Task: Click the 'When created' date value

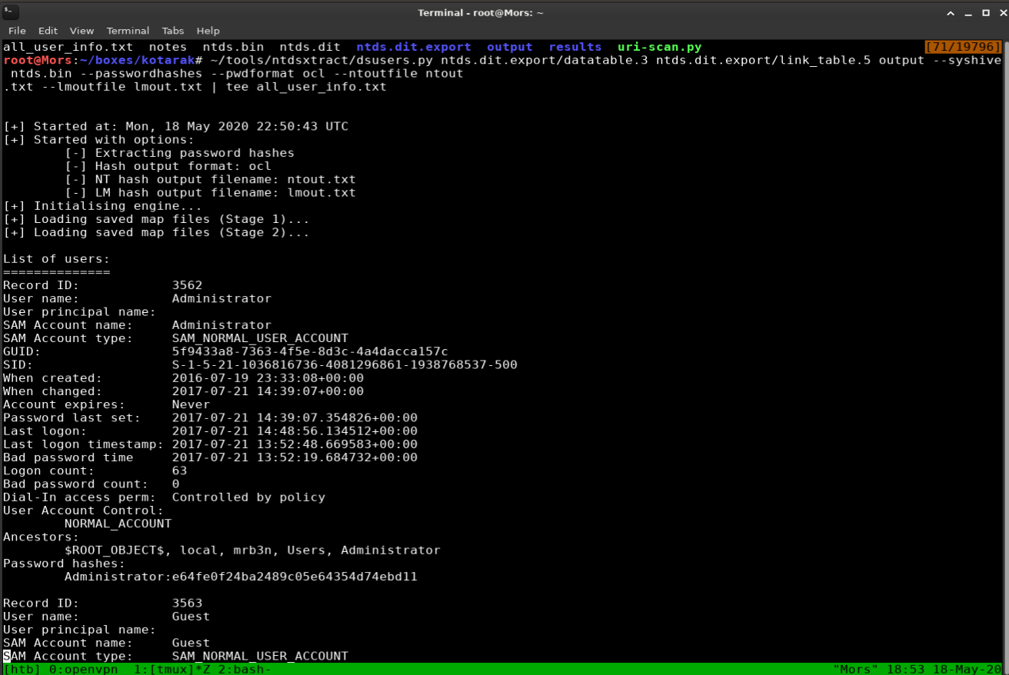Action: [x=268, y=378]
